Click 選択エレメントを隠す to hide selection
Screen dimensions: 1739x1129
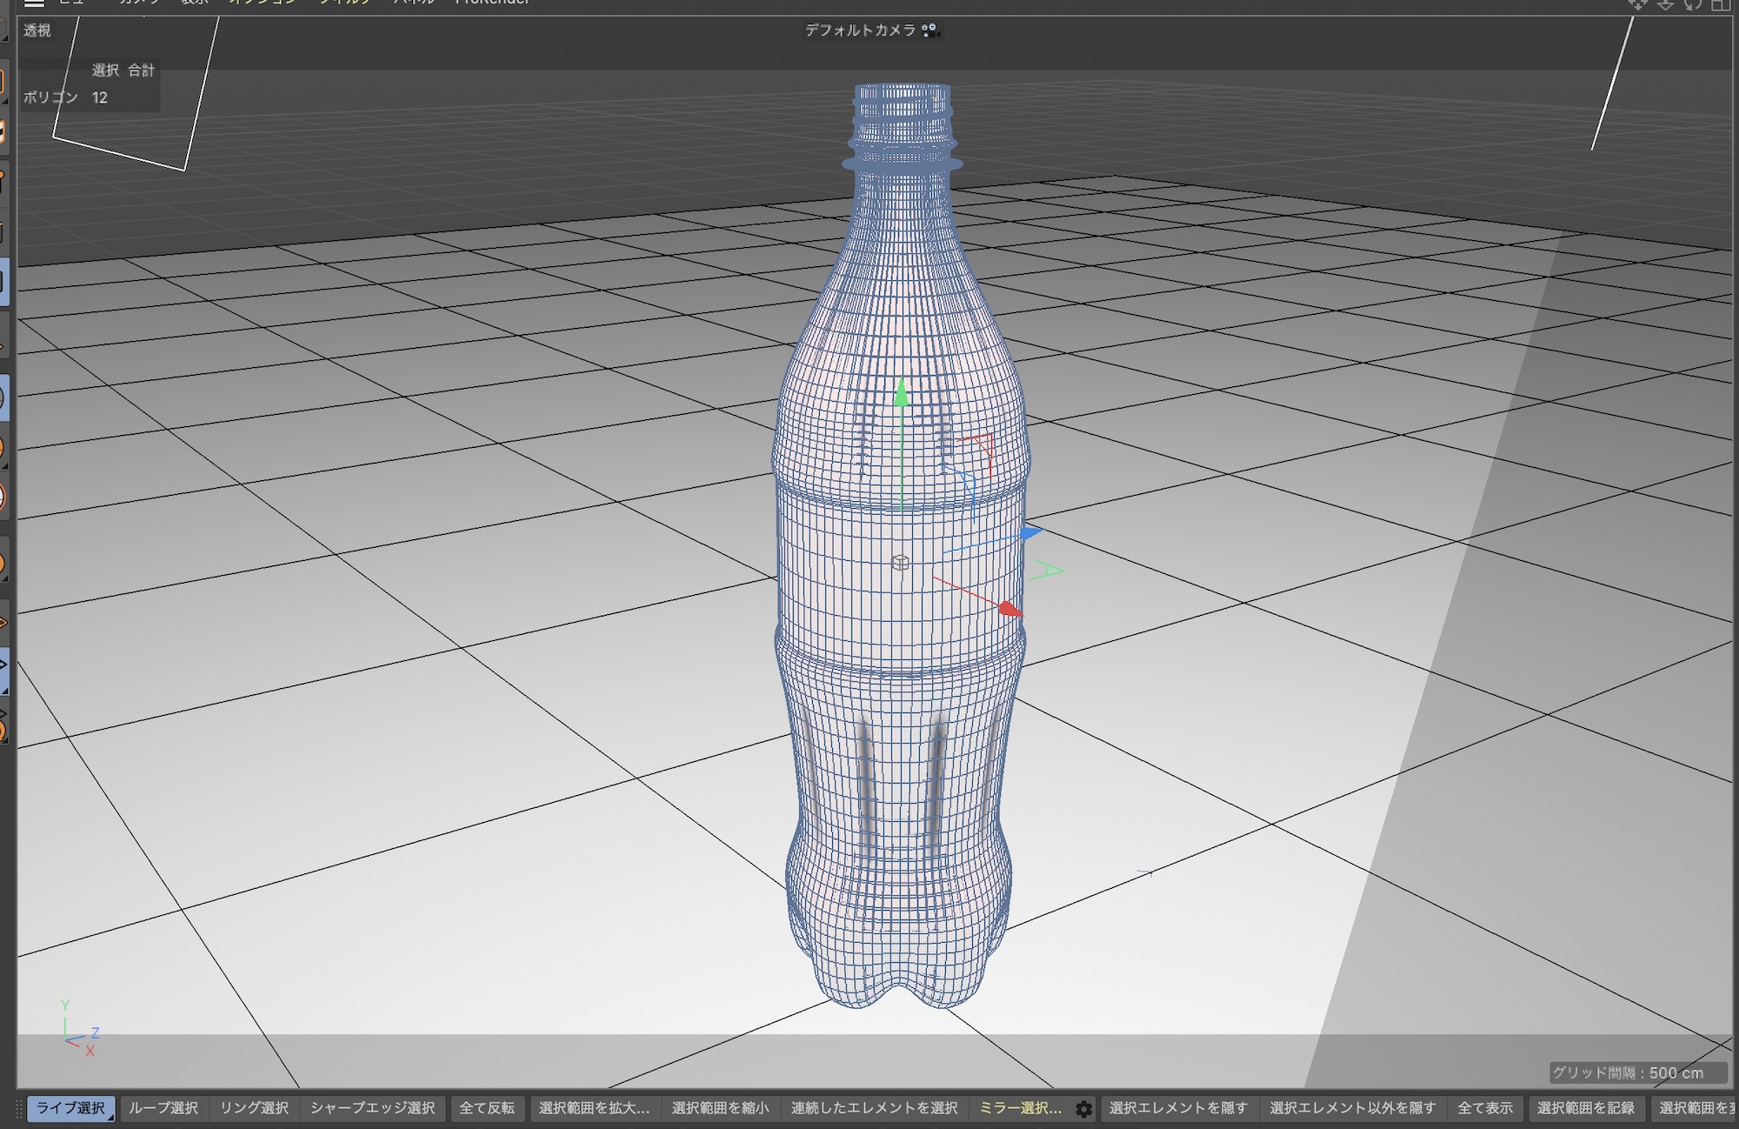1178,1108
